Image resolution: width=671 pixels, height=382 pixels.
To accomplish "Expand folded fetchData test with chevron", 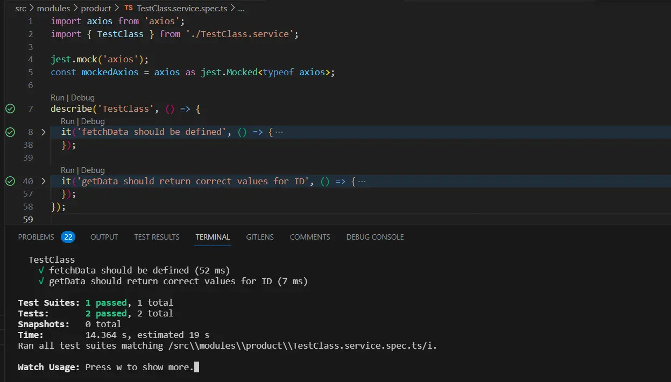I will (x=44, y=132).
